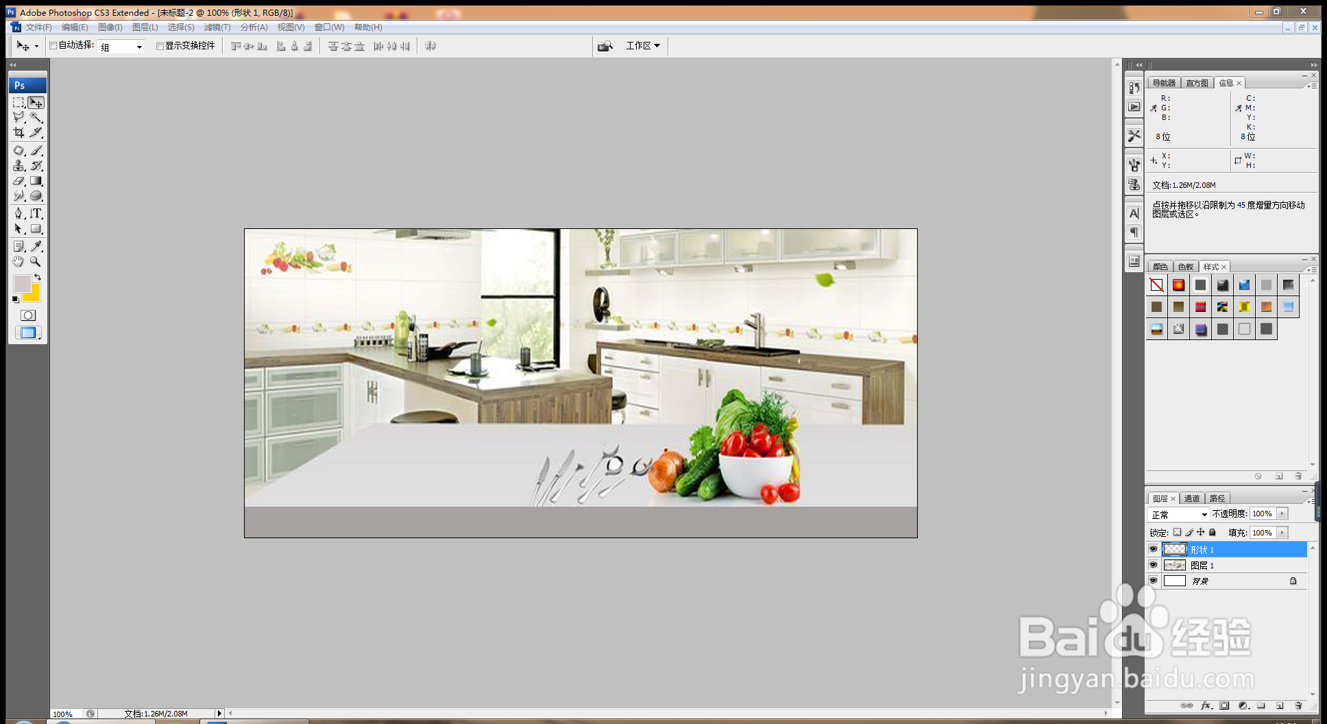Hide the 背景 layer
Viewport: 1327px width, 724px height.
1153,581
